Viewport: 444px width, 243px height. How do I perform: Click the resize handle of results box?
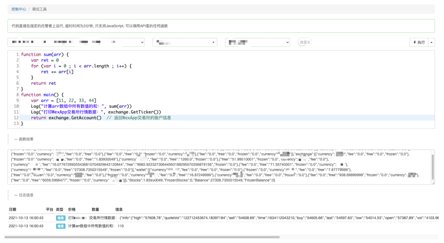pos(433,183)
